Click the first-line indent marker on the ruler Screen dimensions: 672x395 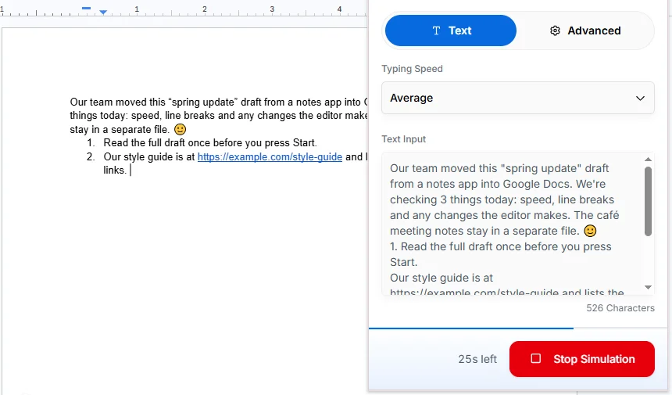(x=86, y=8)
